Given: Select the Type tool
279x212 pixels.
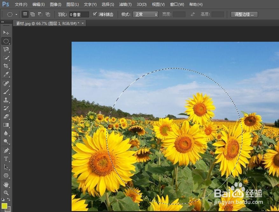Looking at the screenshot, I should tap(6, 159).
